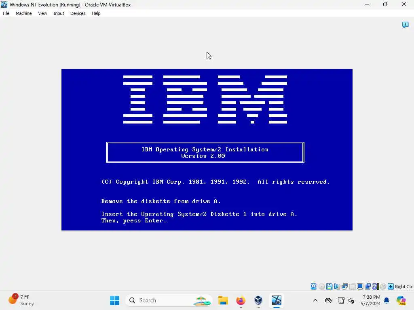Click the "Then, press Enter." text
Image resolution: width=414 pixels, height=310 pixels.
pos(134,221)
